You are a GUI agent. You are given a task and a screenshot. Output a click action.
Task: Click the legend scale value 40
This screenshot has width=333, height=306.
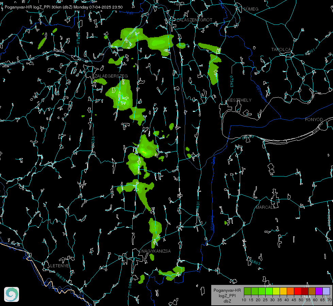(287, 300)
